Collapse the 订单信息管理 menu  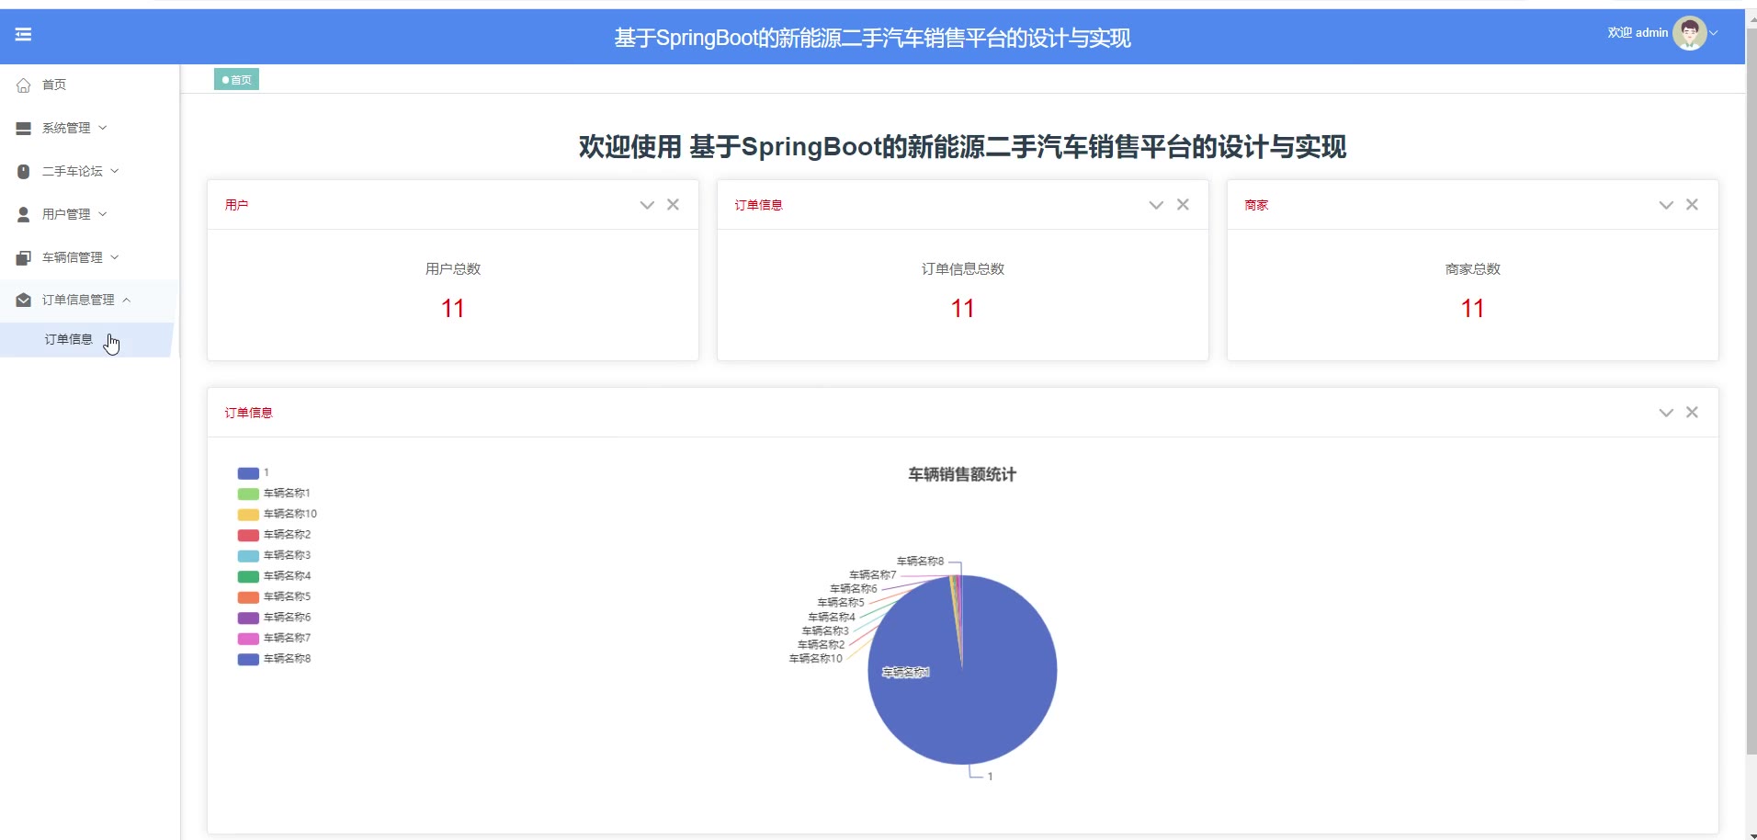89,300
